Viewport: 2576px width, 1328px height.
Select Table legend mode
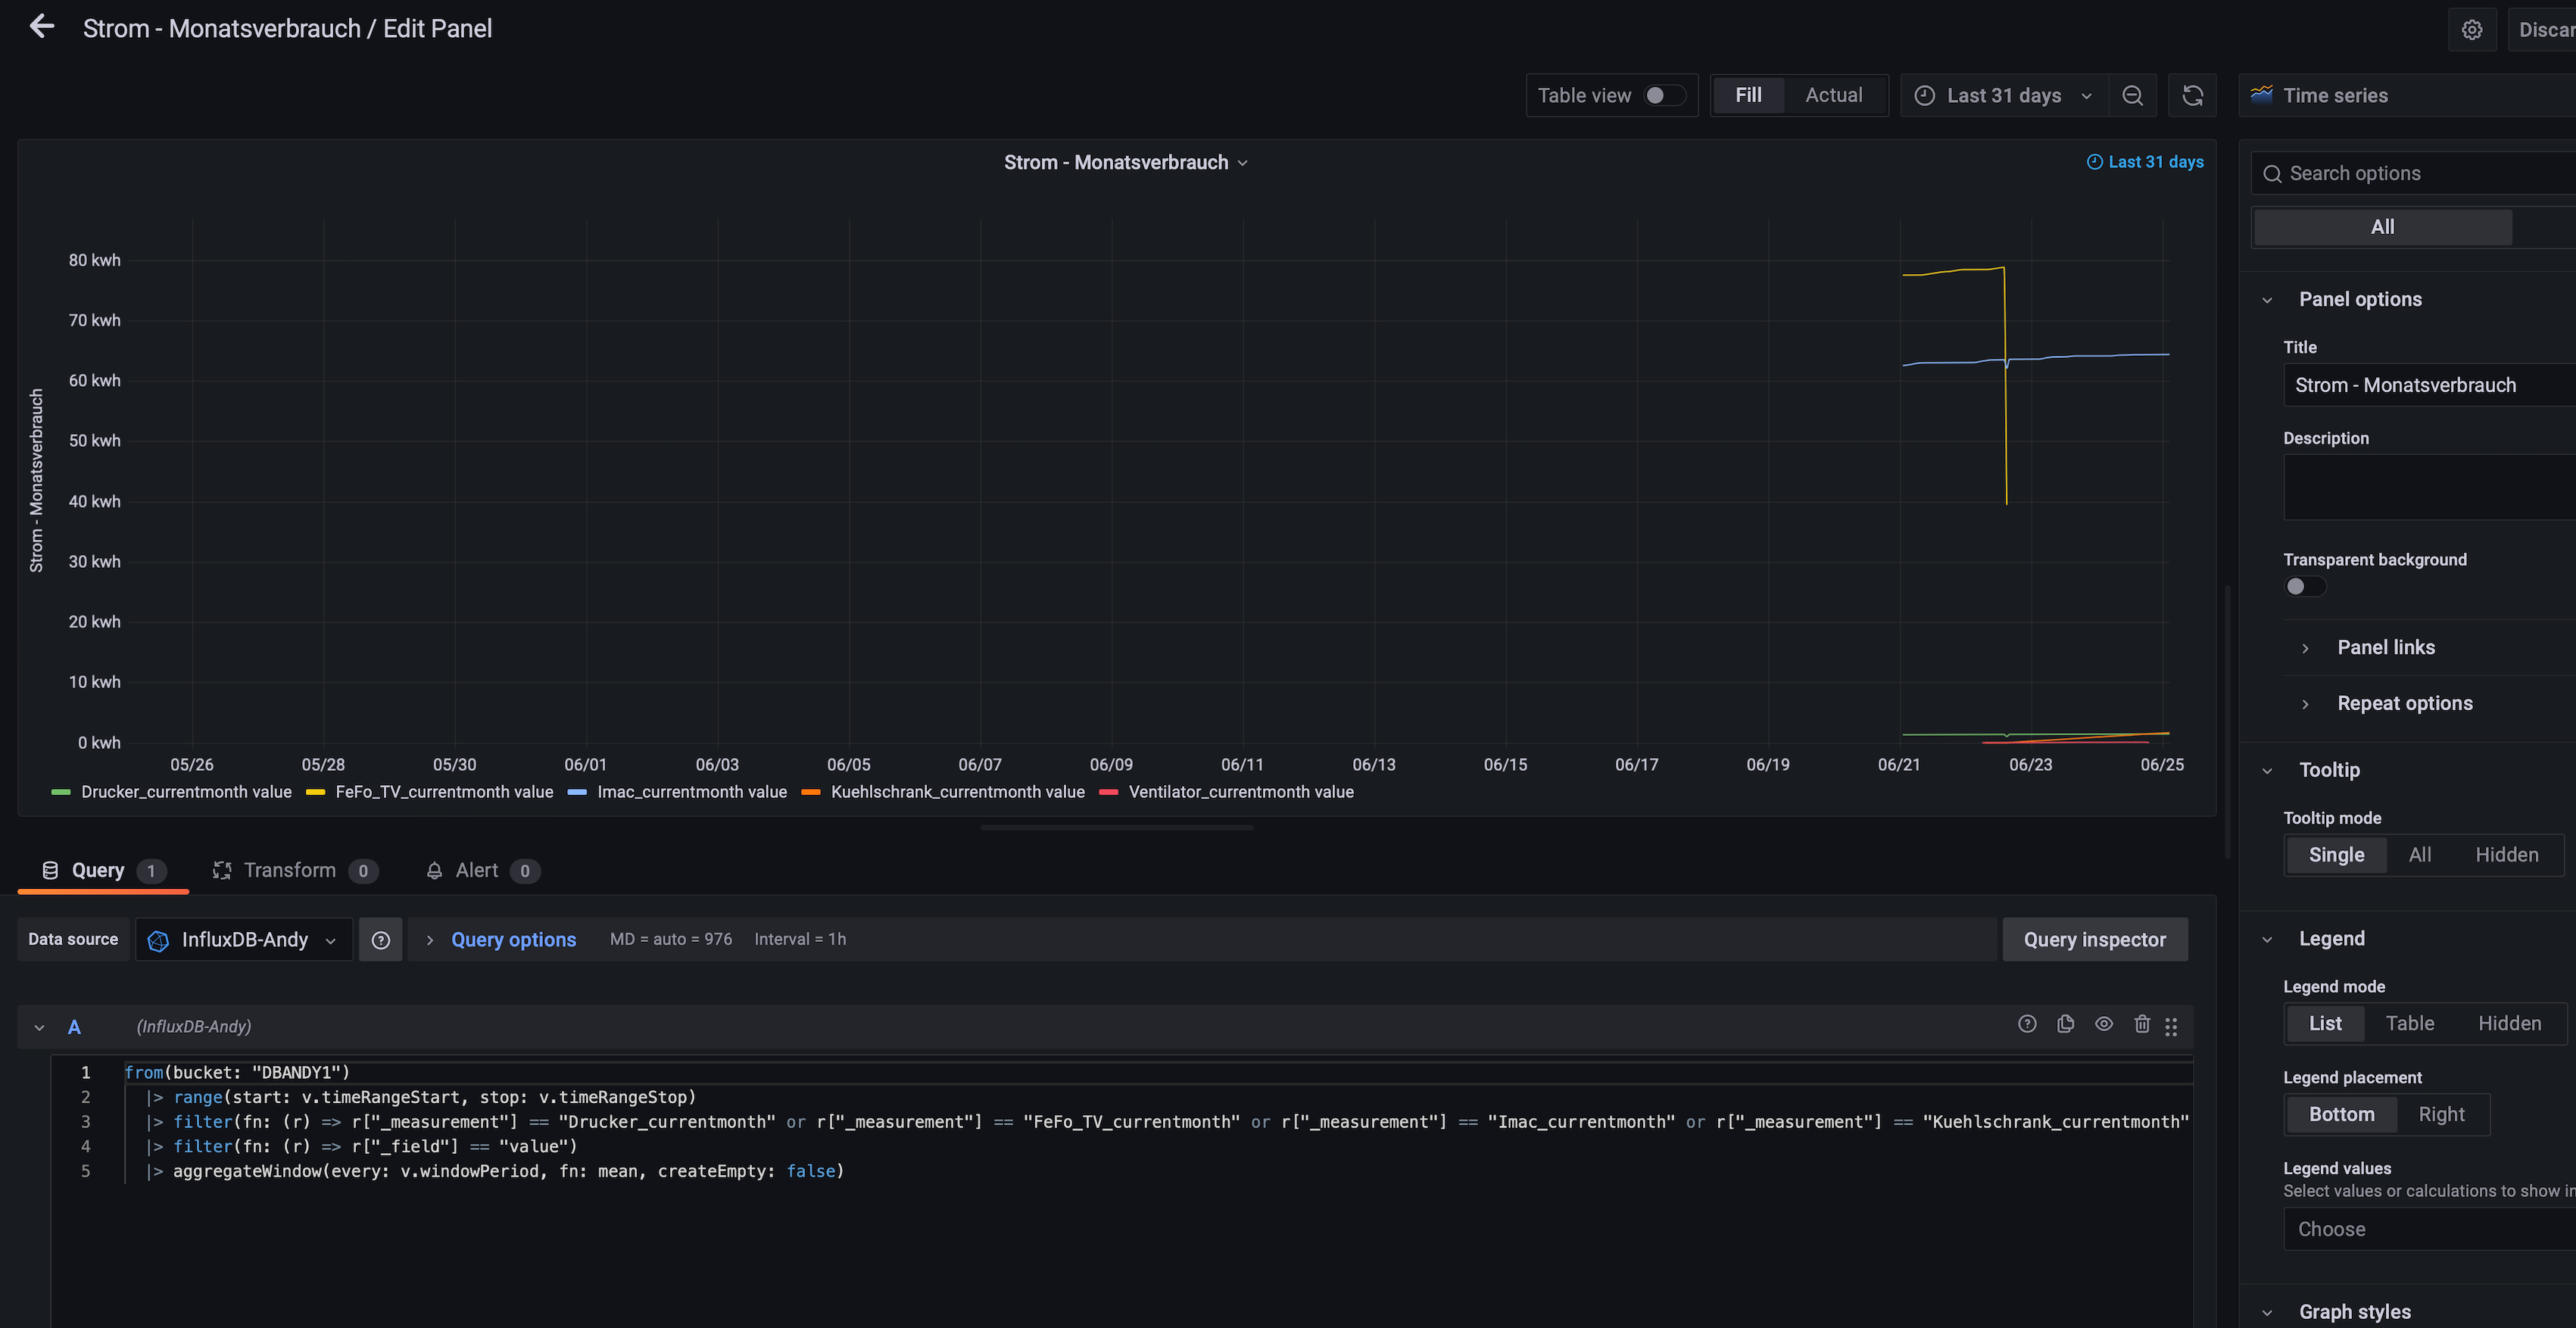(x=2409, y=1023)
